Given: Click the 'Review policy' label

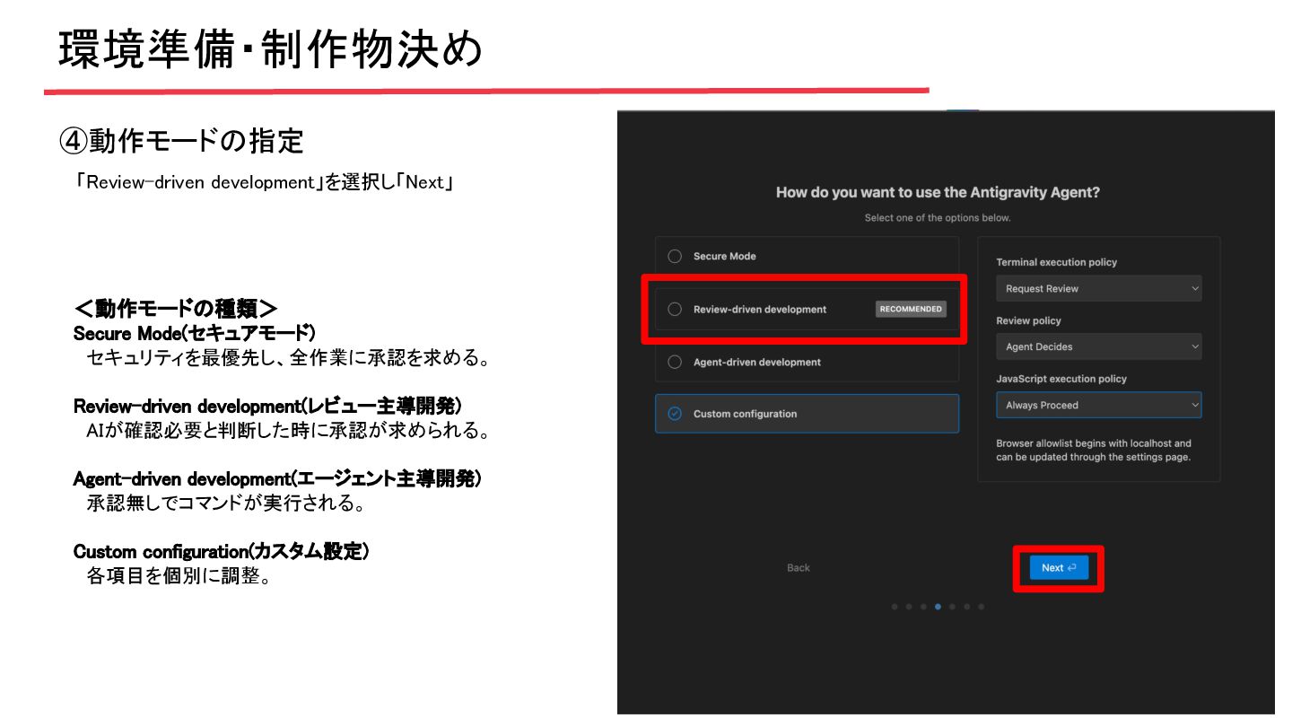Looking at the screenshot, I should [x=1028, y=320].
